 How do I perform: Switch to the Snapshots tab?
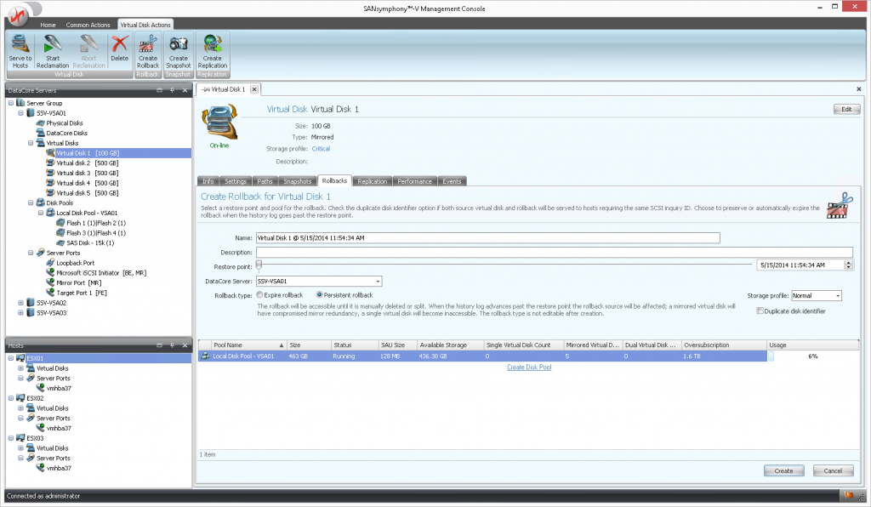297,181
